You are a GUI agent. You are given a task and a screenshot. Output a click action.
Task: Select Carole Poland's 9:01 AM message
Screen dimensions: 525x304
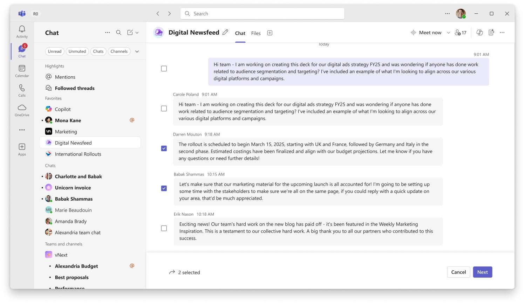[164, 108]
